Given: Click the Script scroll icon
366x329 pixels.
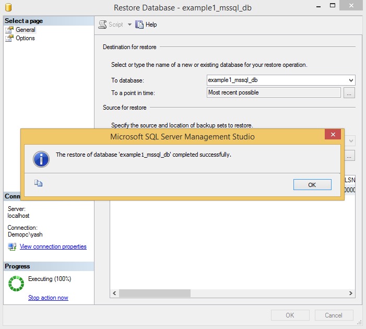Looking at the screenshot, I should click(x=102, y=25).
